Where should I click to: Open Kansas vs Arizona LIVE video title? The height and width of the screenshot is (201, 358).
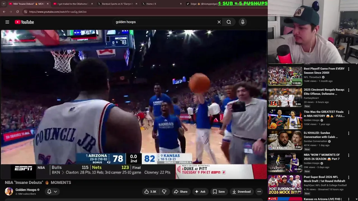323,199
